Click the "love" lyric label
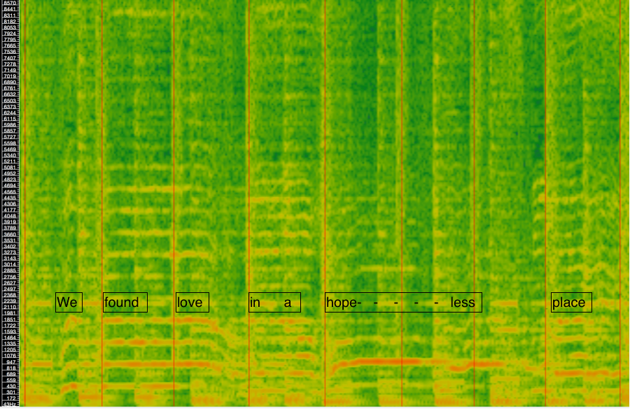This screenshot has height=409, width=630. pyautogui.click(x=192, y=302)
